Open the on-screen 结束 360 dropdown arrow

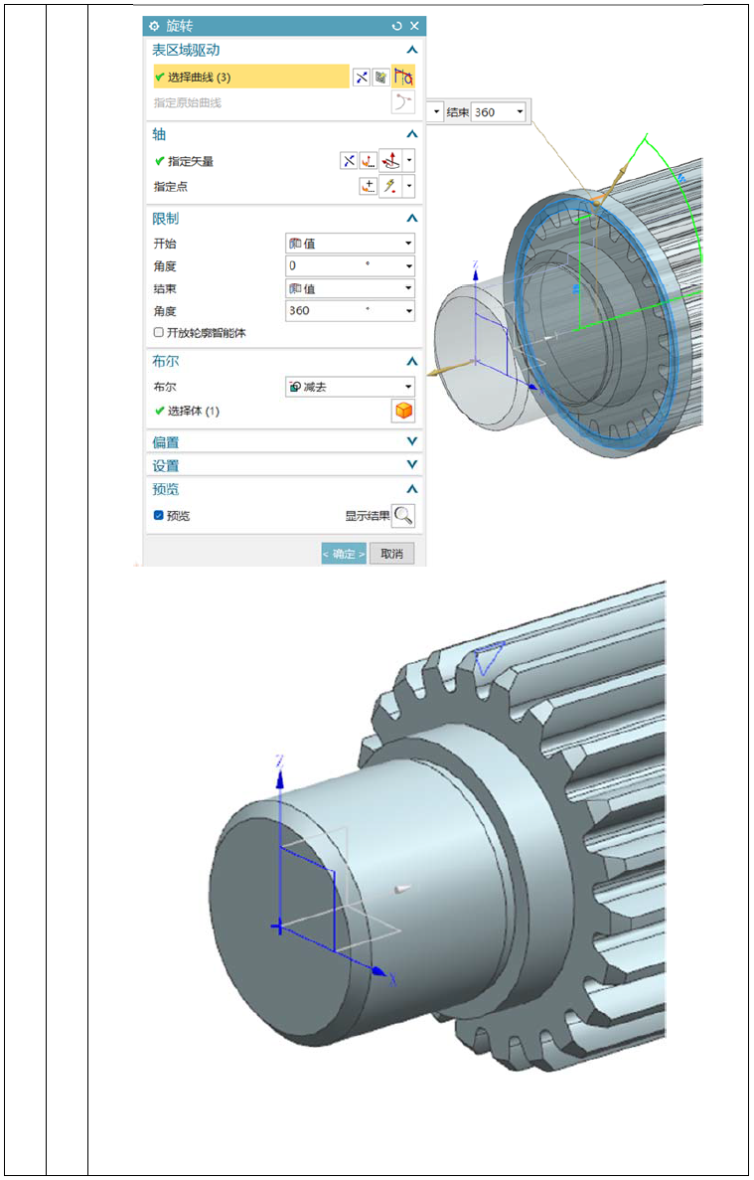pyautogui.click(x=521, y=112)
